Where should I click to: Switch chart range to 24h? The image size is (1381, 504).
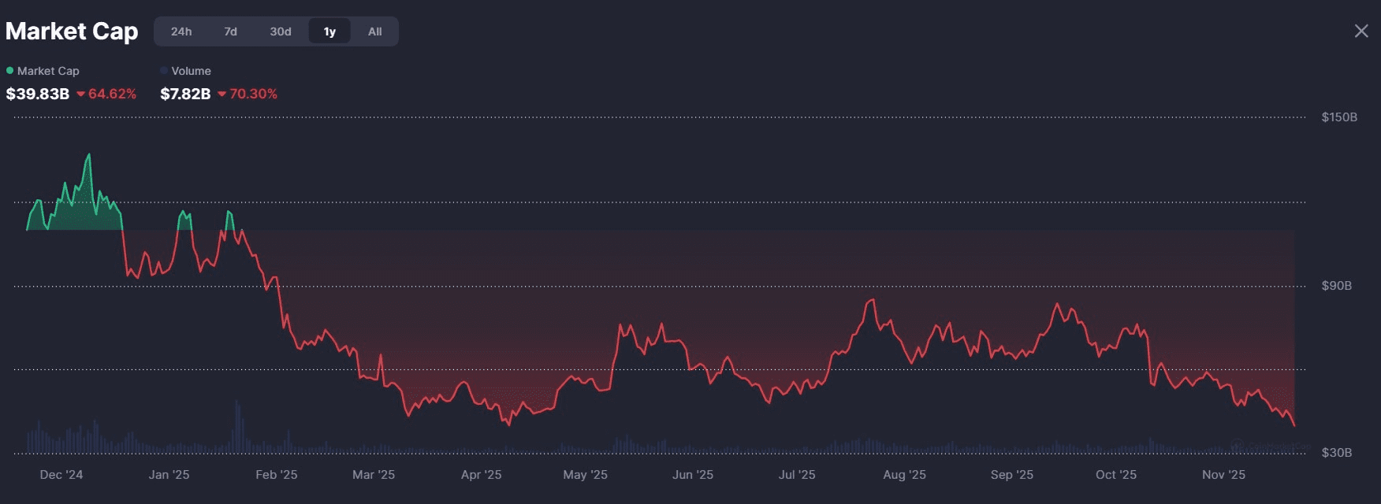pos(181,31)
